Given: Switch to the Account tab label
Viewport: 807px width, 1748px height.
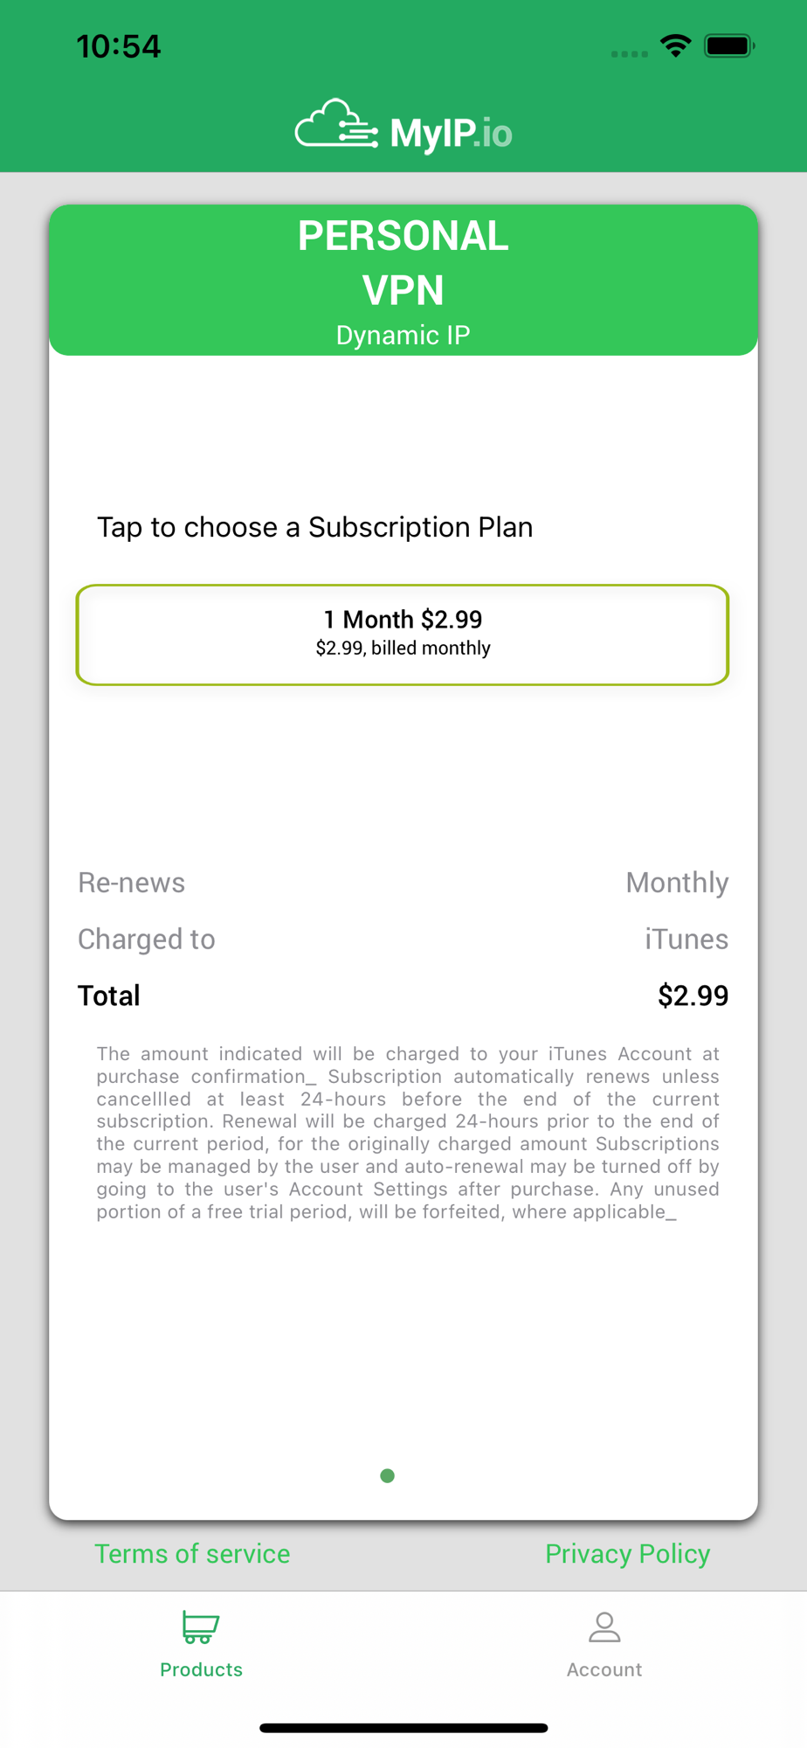Looking at the screenshot, I should coord(604,1669).
